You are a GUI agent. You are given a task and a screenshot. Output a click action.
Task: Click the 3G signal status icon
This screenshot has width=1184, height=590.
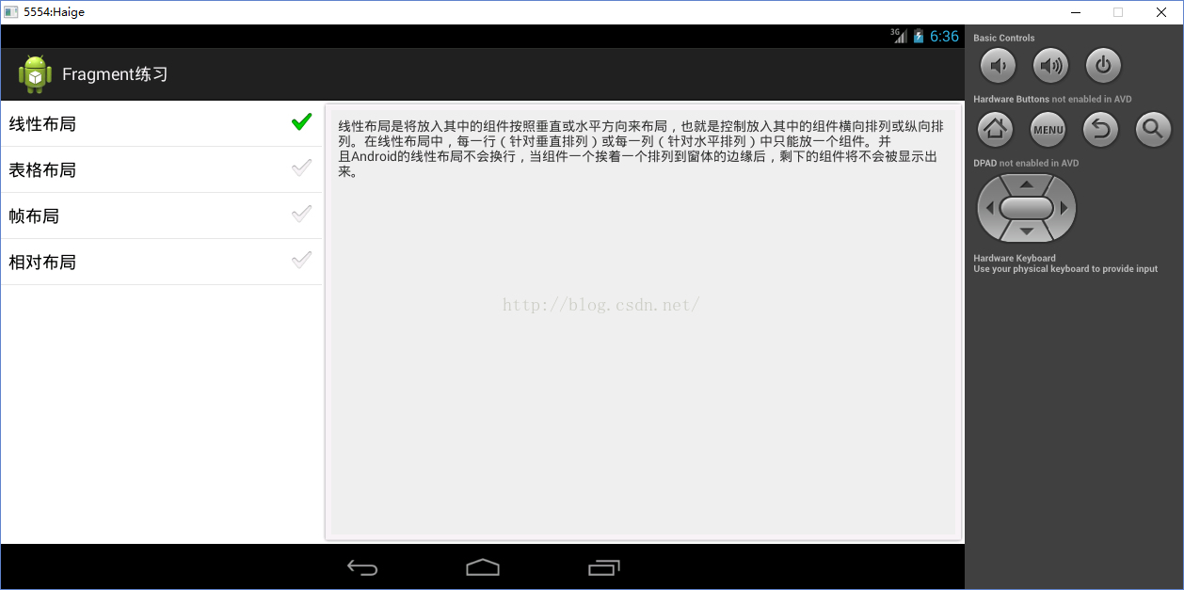click(x=898, y=36)
